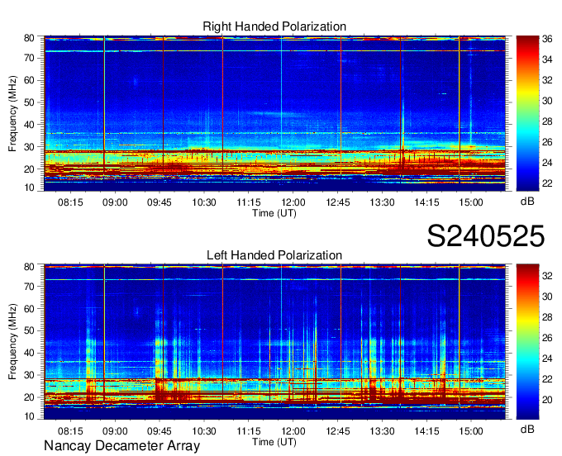Click the "Right Handed Polarization" plot title
The image size is (562, 456).
tap(274, 26)
